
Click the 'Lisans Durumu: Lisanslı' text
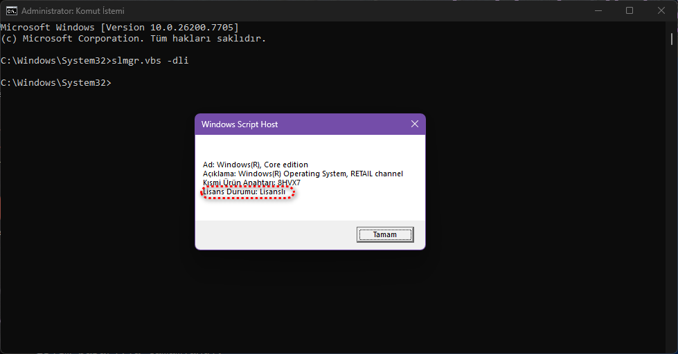(x=244, y=192)
